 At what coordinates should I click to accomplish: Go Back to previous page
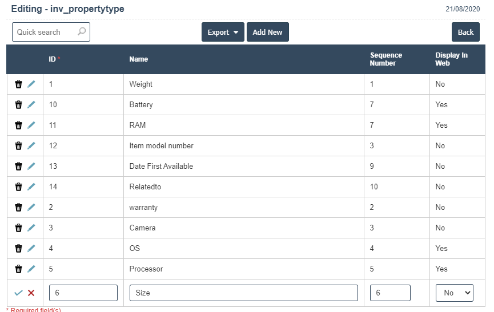[x=465, y=33]
